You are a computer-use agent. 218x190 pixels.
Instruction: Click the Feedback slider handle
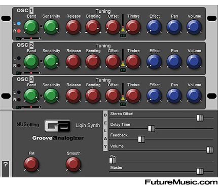coord(141,139)
